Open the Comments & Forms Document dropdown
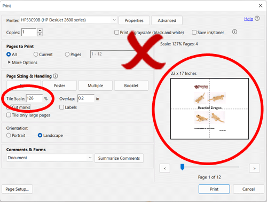 click(x=50, y=158)
